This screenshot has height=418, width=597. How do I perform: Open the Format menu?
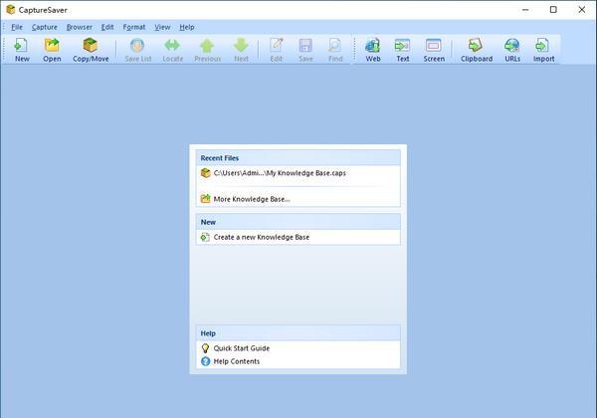tap(134, 27)
